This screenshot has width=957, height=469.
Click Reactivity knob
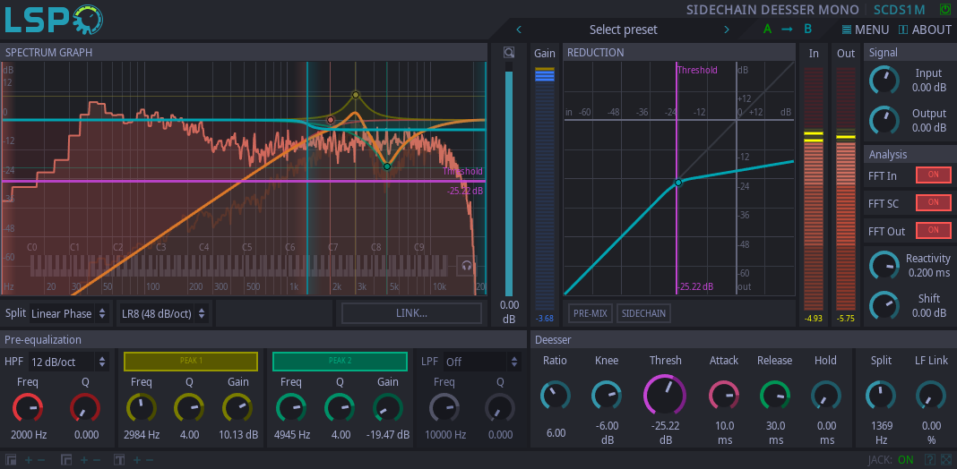click(x=884, y=265)
